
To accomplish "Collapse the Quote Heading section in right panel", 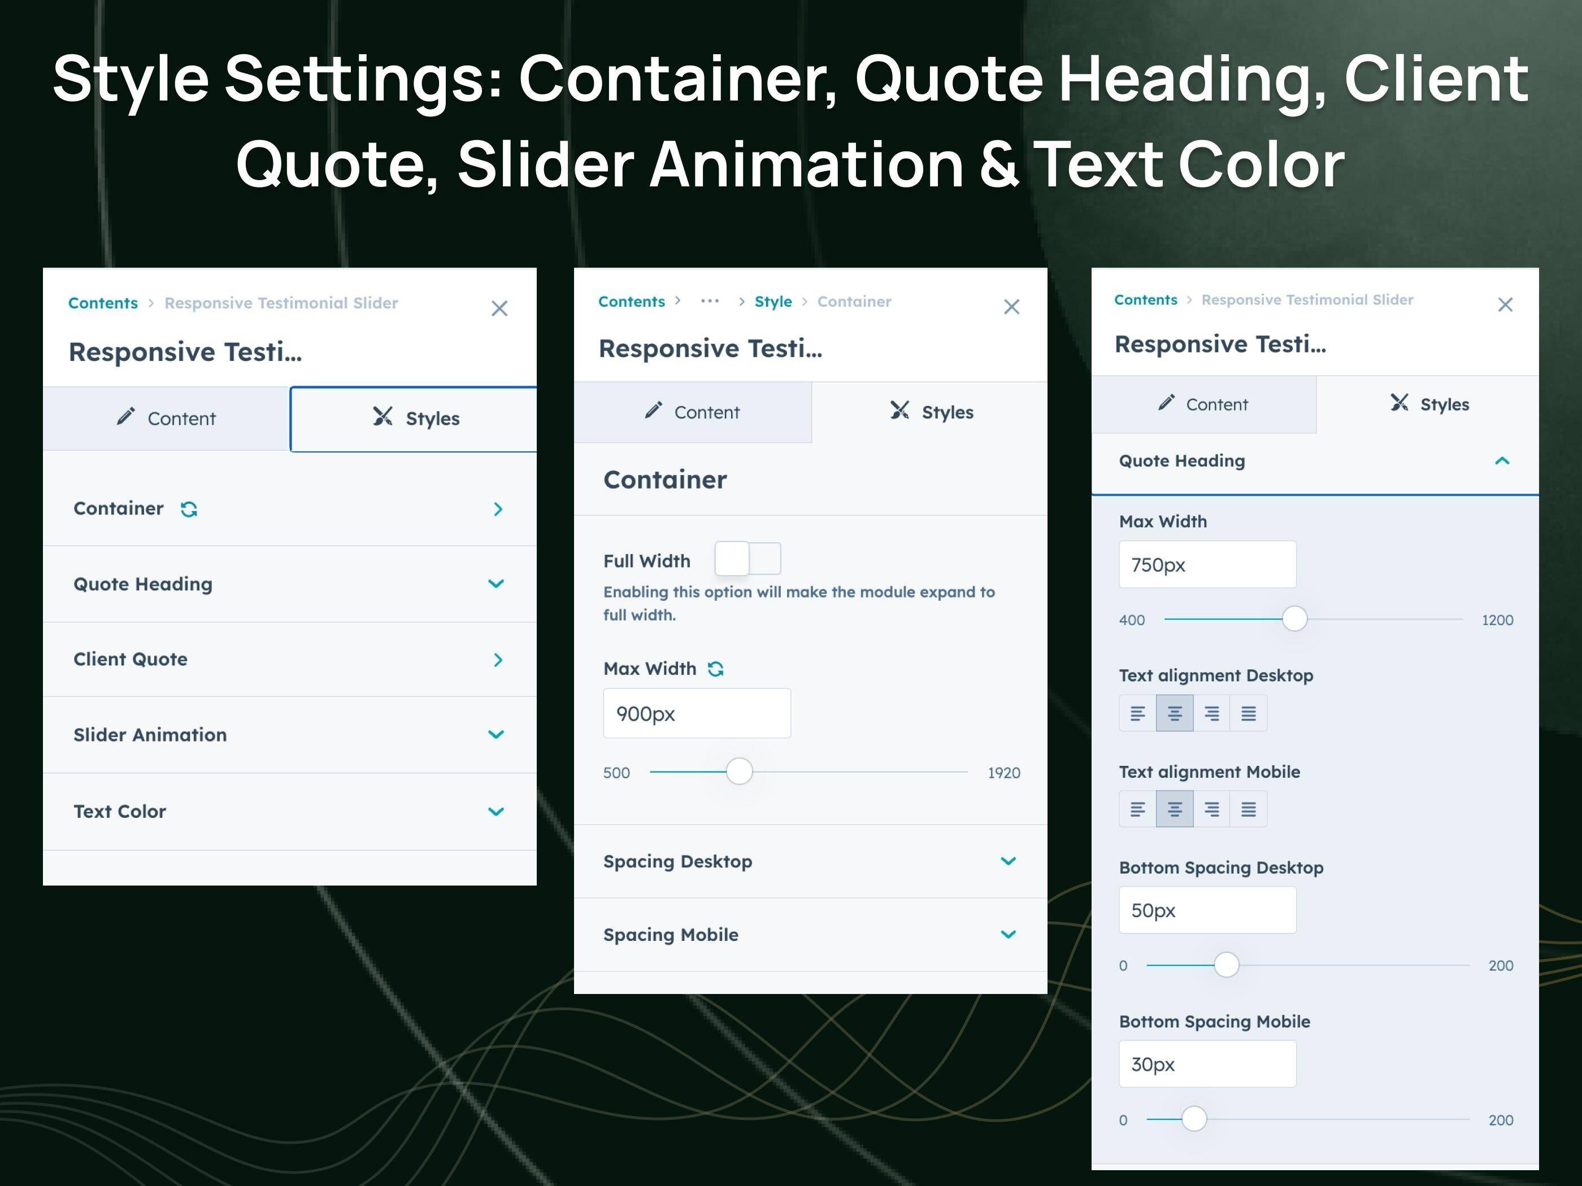I will [1502, 460].
